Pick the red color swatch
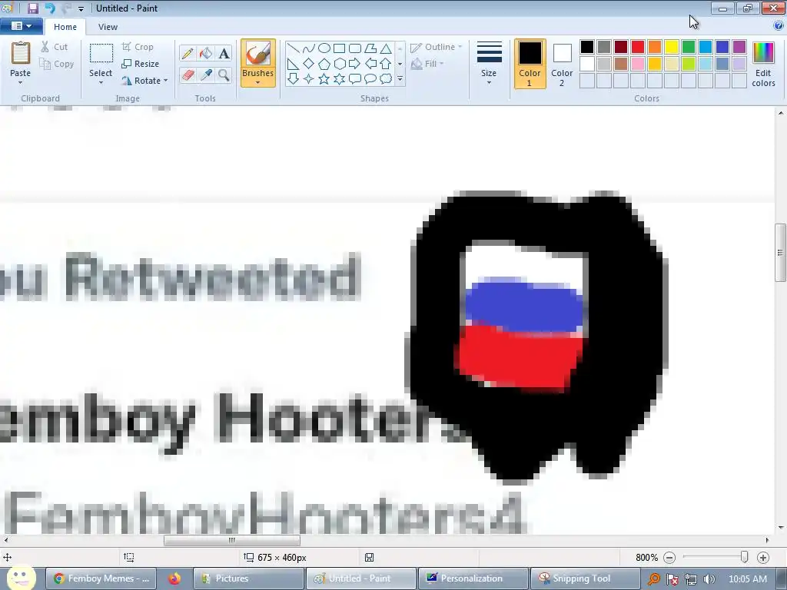Image resolution: width=787 pixels, height=590 pixels. coord(638,47)
